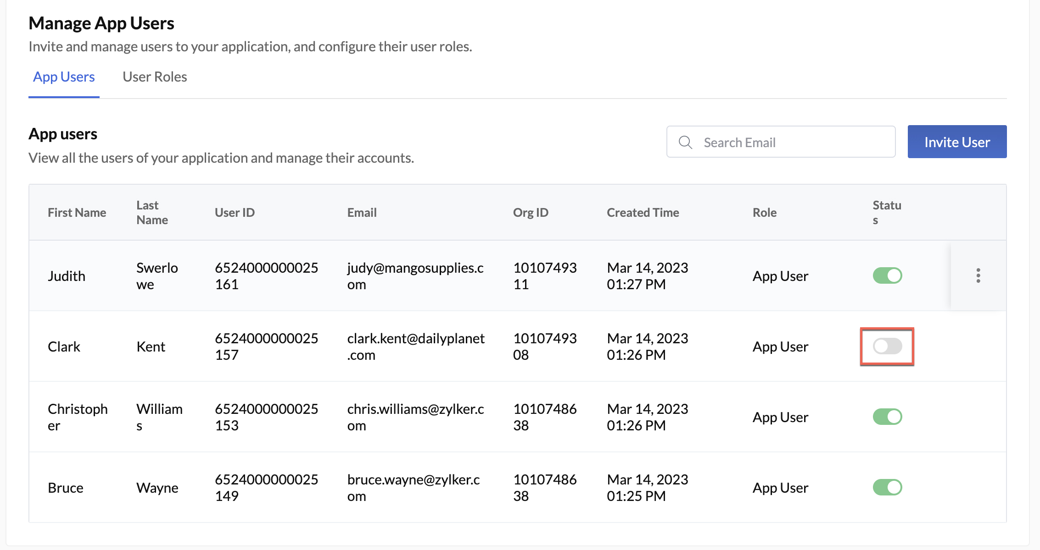
Task: Click the Status column header
Action: [x=887, y=212]
